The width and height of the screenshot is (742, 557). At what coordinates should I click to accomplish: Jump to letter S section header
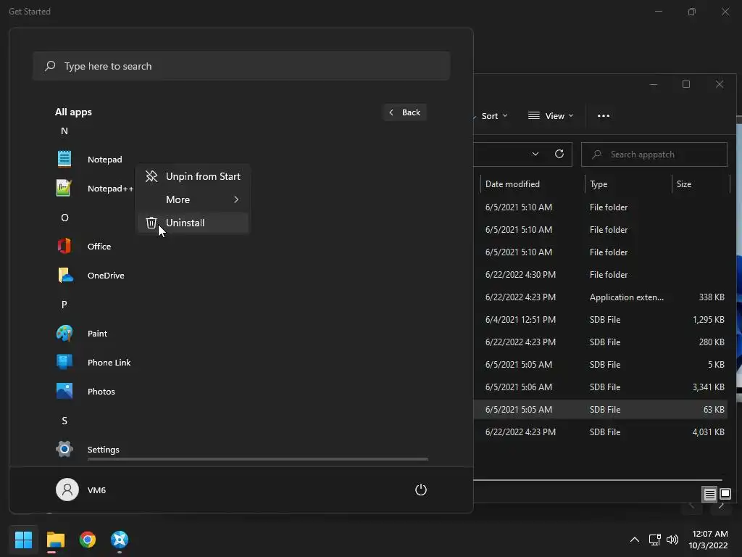point(64,421)
